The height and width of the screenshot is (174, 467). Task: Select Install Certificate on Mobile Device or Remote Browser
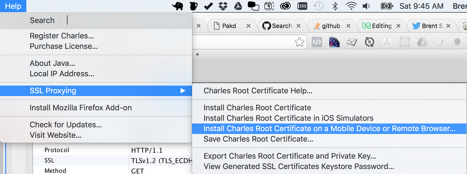pos(329,129)
